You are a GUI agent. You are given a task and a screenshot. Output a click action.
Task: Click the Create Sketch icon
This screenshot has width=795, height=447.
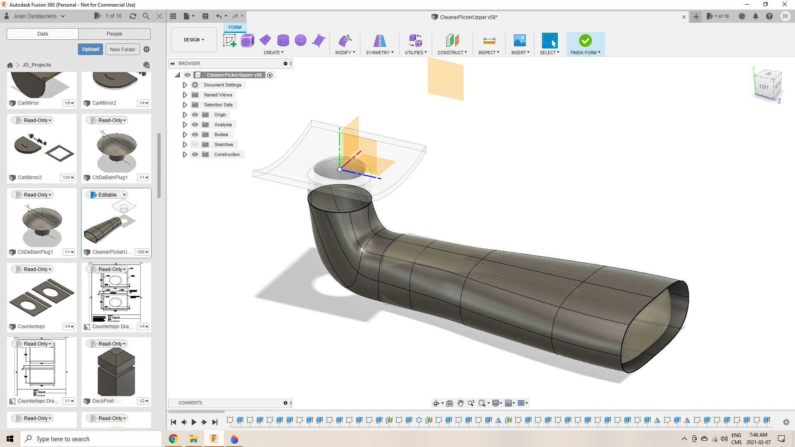tap(229, 41)
